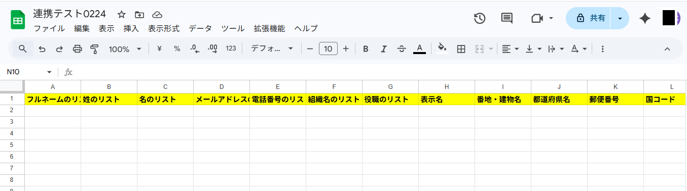Click the move to folder icon
Viewport: 687px width, 191px height.
point(139,15)
